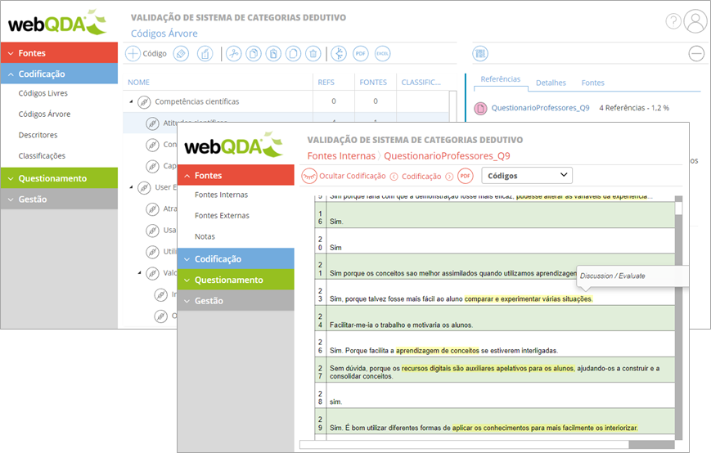Click the code icon next to Competências científicas
The height and width of the screenshot is (453, 711).
pos(144,102)
